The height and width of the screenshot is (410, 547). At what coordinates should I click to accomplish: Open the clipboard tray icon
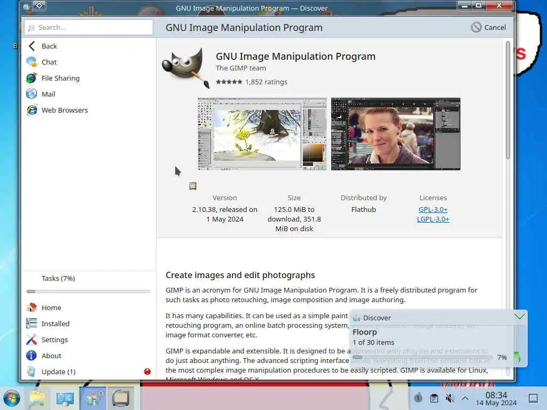tap(434, 398)
